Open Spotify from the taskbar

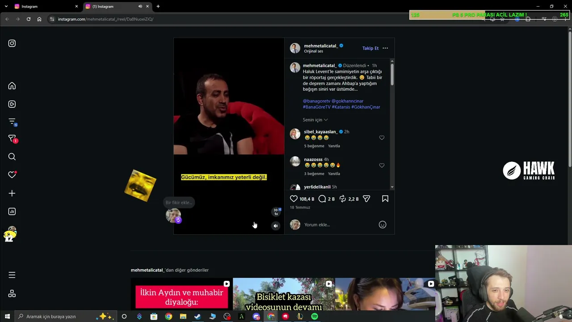click(315, 316)
